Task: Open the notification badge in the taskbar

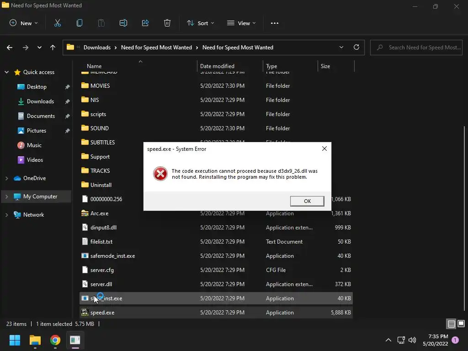Action: (x=455, y=340)
